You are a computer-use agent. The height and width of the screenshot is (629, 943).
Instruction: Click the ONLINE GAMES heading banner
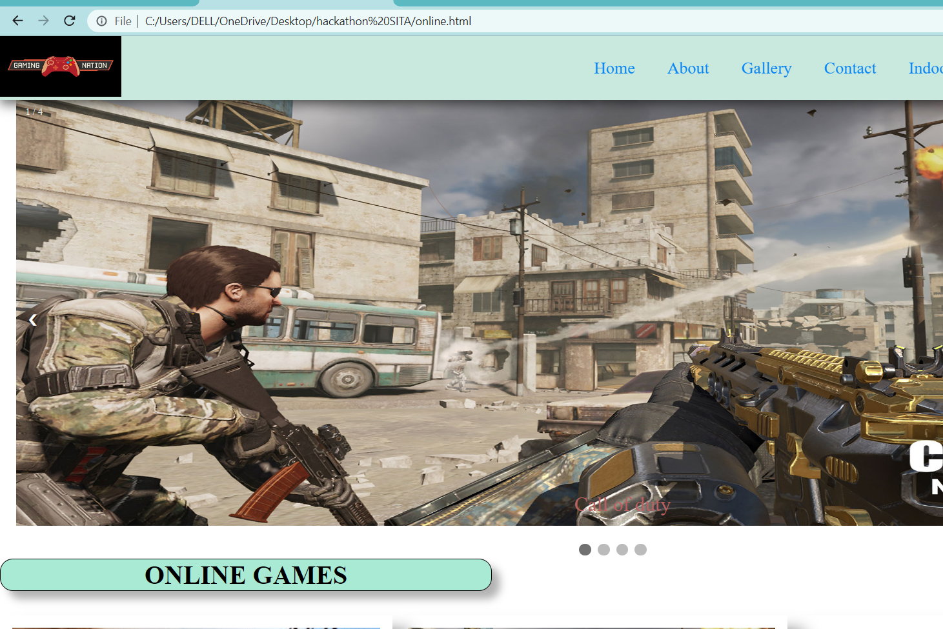click(246, 575)
